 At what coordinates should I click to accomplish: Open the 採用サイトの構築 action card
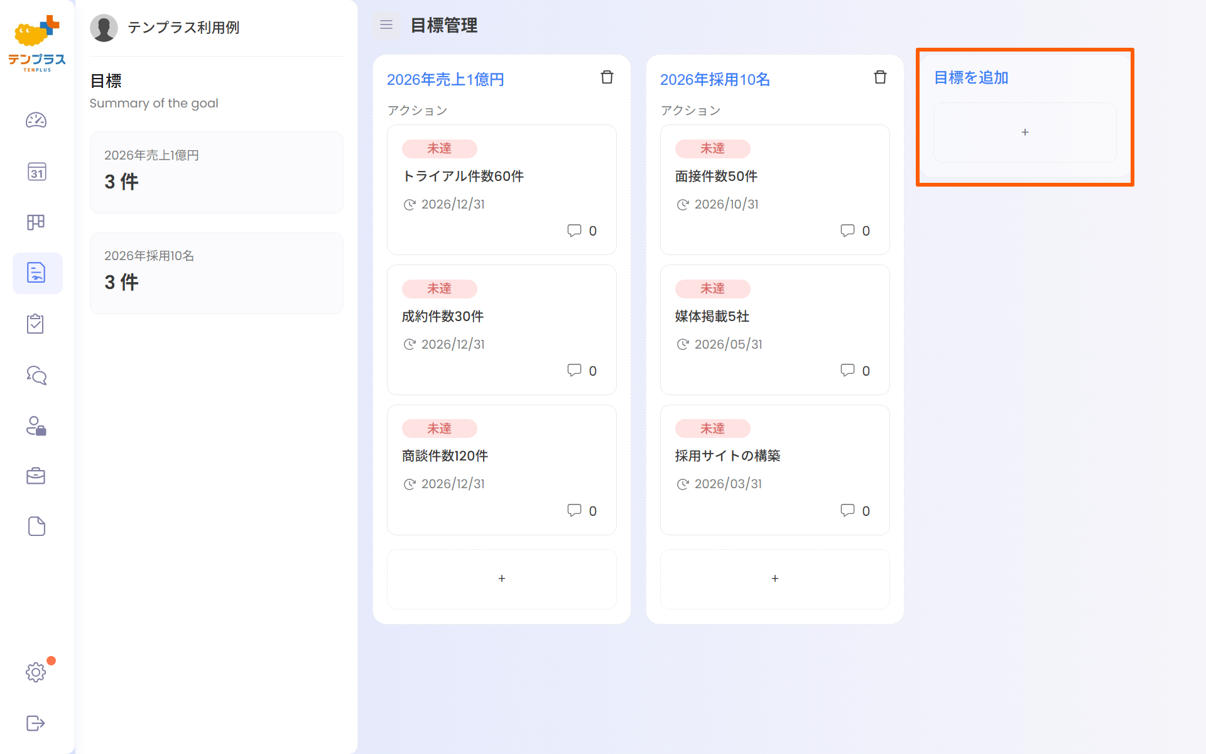(x=775, y=470)
